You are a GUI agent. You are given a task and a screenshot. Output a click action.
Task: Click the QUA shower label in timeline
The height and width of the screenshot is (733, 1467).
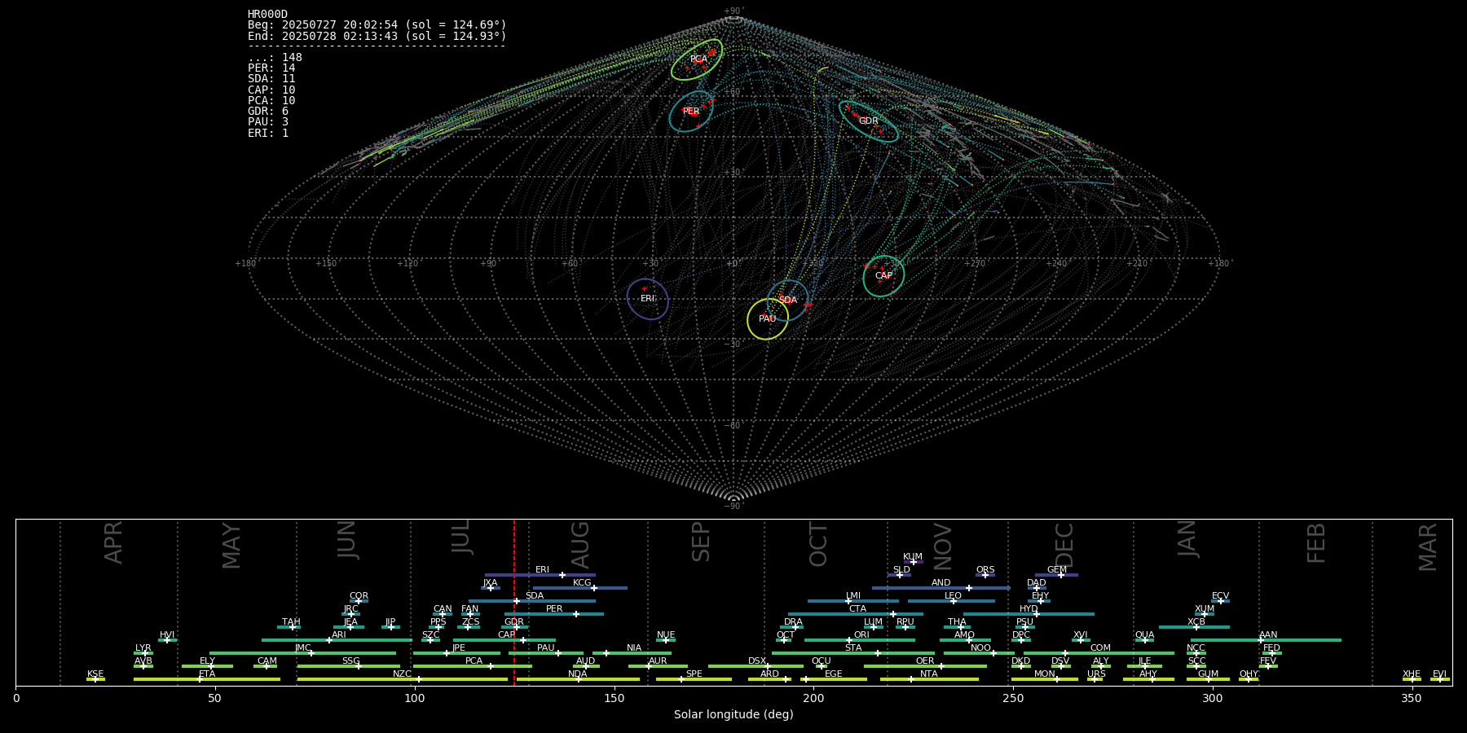[x=1145, y=635]
